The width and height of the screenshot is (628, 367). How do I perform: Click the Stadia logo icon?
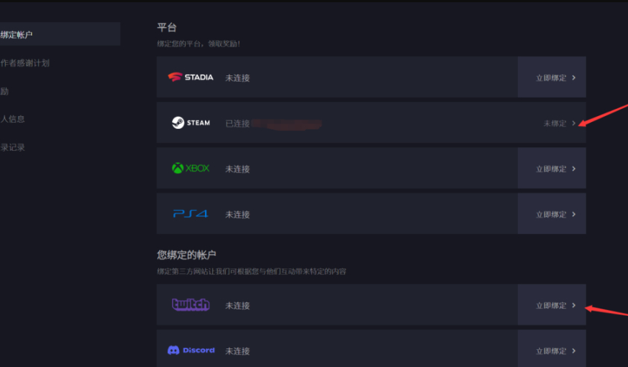(x=191, y=77)
